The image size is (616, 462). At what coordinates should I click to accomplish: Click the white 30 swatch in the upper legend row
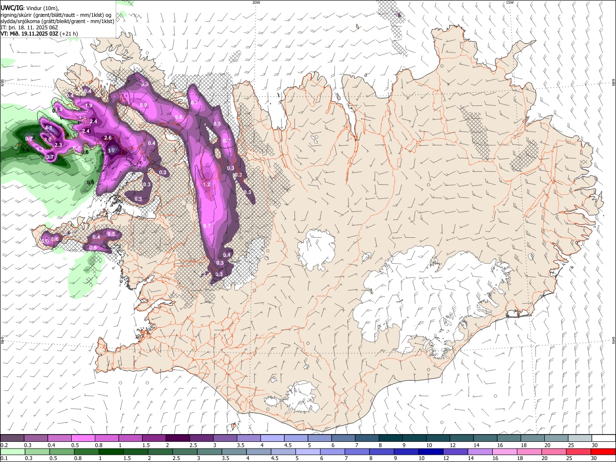click(x=603, y=438)
